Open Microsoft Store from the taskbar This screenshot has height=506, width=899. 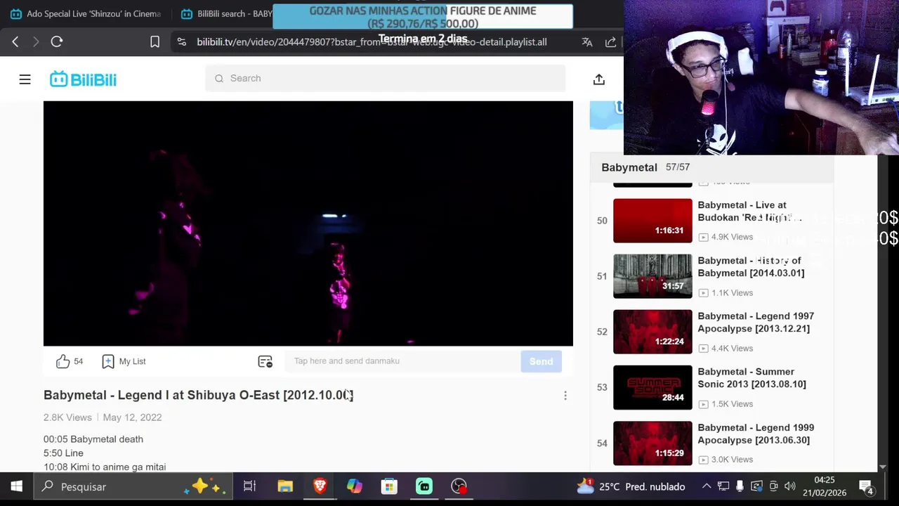point(389,486)
